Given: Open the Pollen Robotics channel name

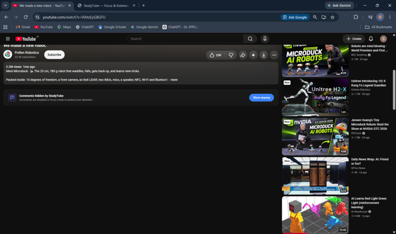Looking at the screenshot, I should [x=27, y=52].
